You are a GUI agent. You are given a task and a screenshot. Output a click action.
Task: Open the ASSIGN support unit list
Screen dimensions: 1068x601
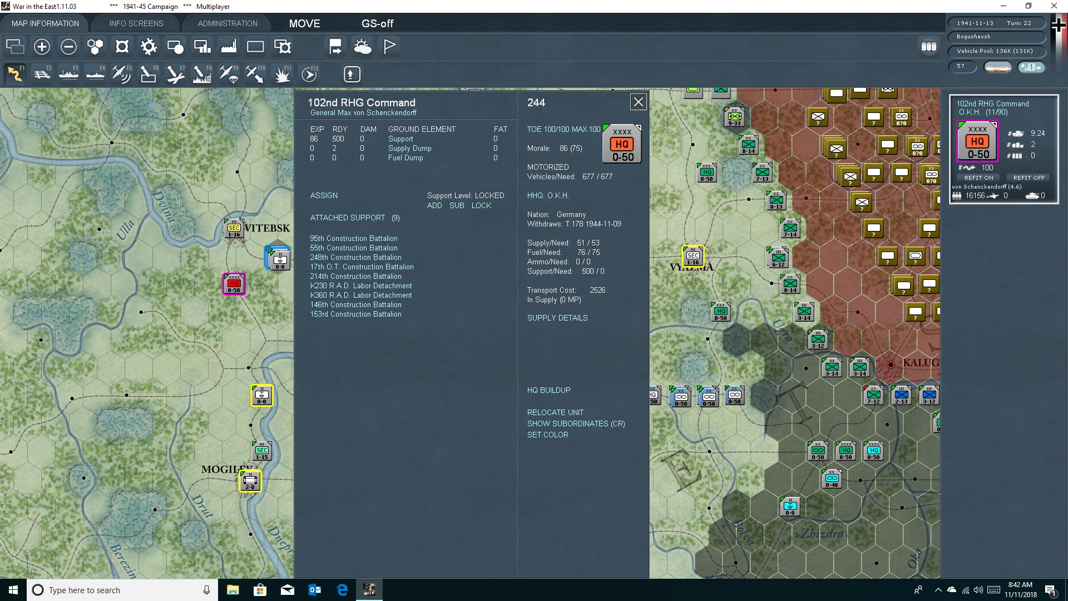(x=324, y=195)
